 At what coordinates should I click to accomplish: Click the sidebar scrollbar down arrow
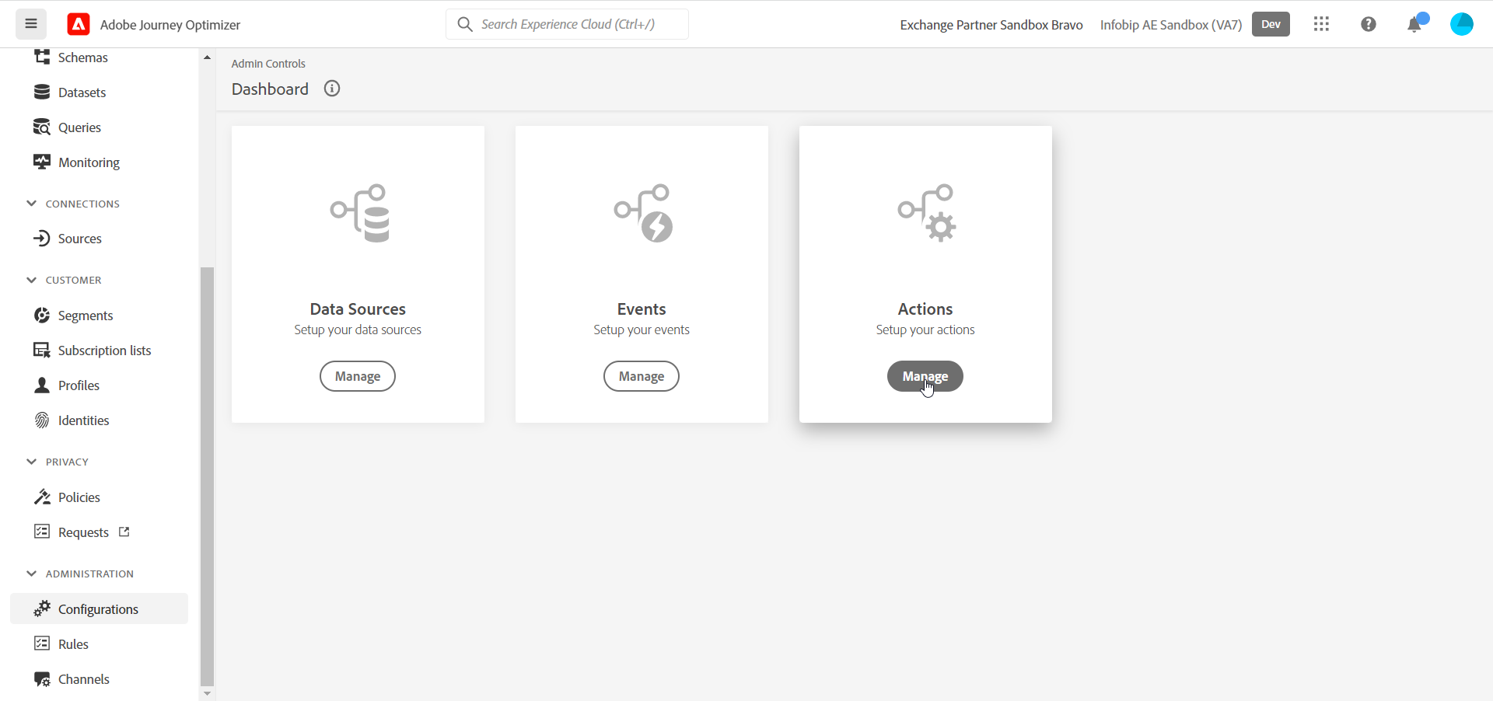coord(207,693)
